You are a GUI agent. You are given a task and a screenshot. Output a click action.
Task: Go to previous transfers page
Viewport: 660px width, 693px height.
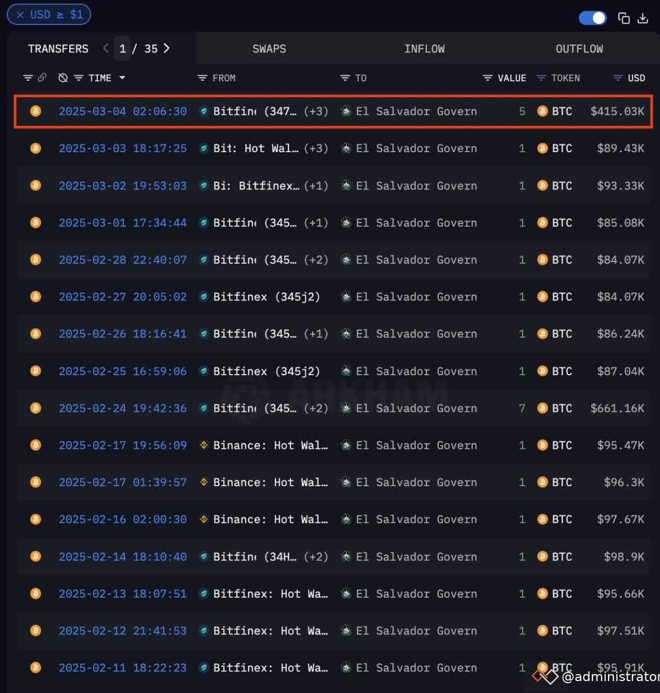coord(105,48)
